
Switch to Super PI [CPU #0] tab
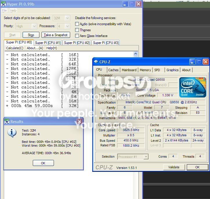click(19, 42)
